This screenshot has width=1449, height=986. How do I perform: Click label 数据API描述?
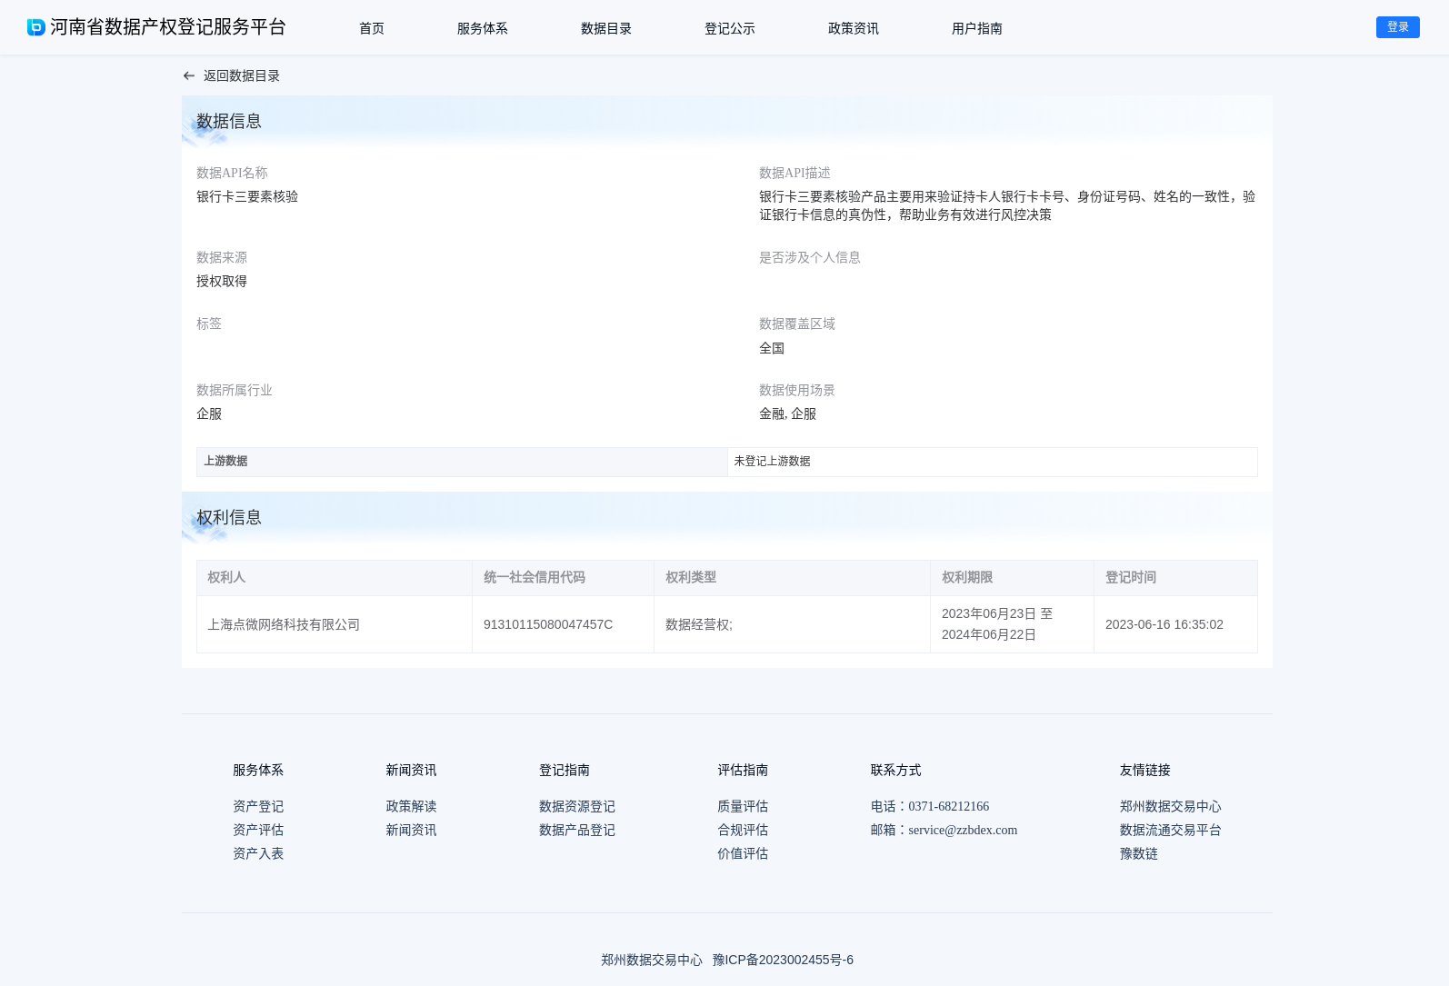[x=794, y=173]
